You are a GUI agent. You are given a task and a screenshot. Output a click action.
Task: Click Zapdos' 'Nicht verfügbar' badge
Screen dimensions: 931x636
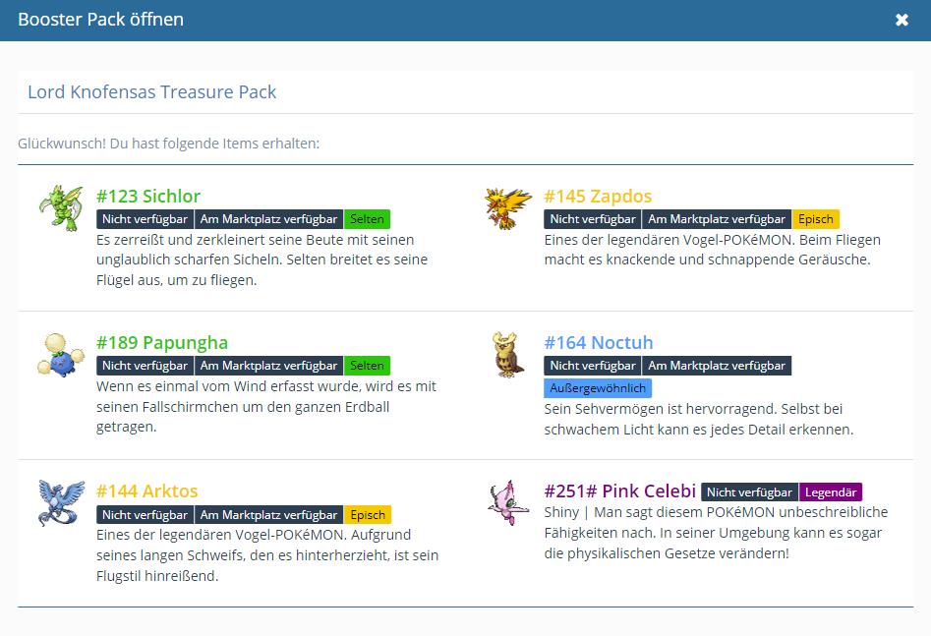[593, 219]
